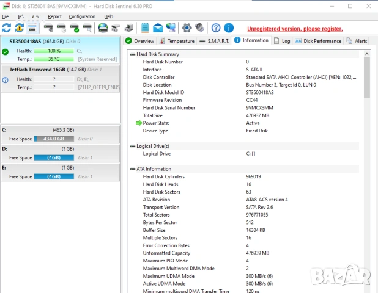
Task: Click the disk with magnifier toolbar icon
Action: pyautogui.click(x=87, y=28)
